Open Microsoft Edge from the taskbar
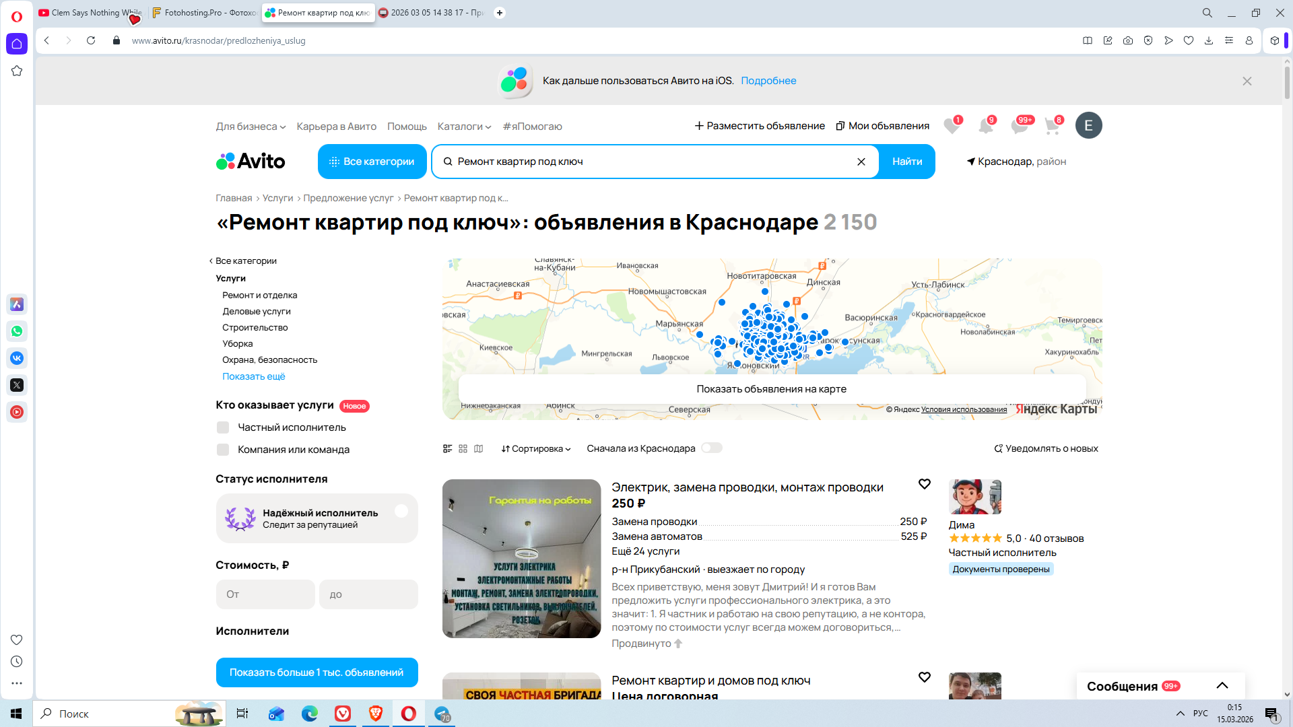 [x=309, y=714]
